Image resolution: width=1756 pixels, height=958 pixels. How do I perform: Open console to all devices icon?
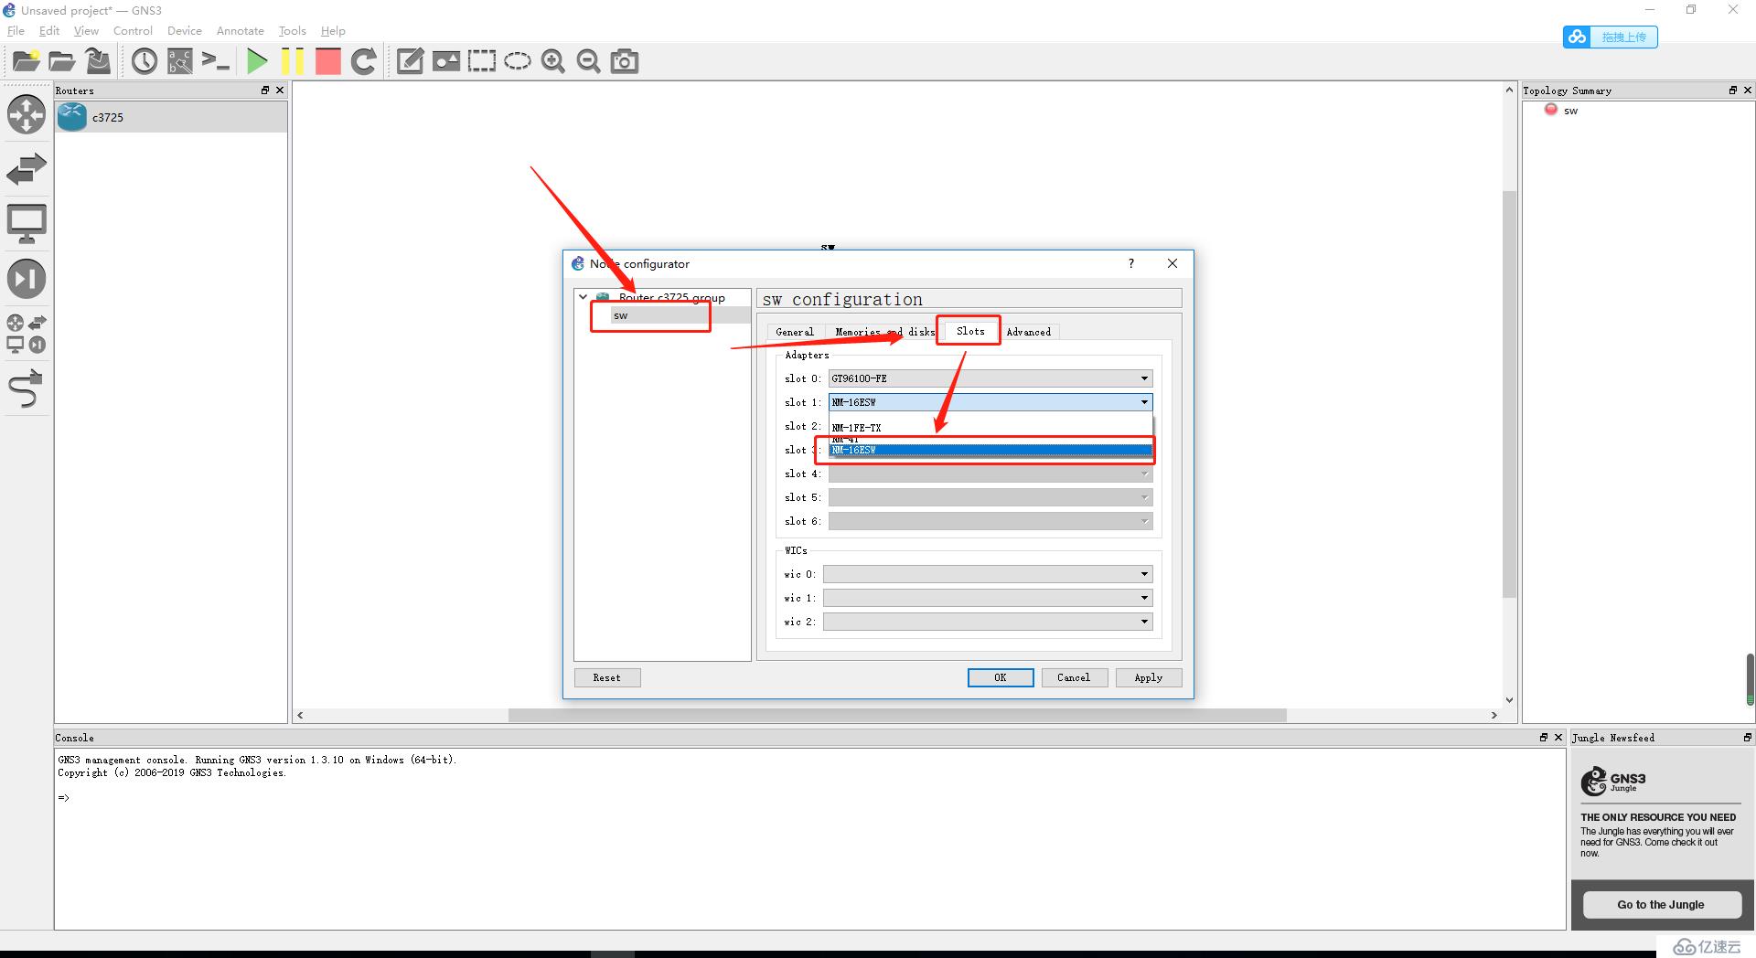[x=216, y=61]
